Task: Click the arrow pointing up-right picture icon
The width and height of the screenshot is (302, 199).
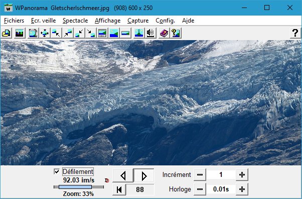Action: [68, 33]
